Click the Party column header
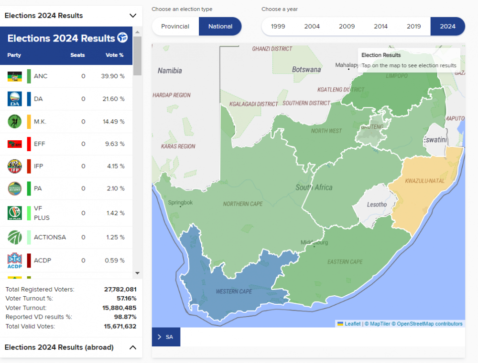 point(14,55)
